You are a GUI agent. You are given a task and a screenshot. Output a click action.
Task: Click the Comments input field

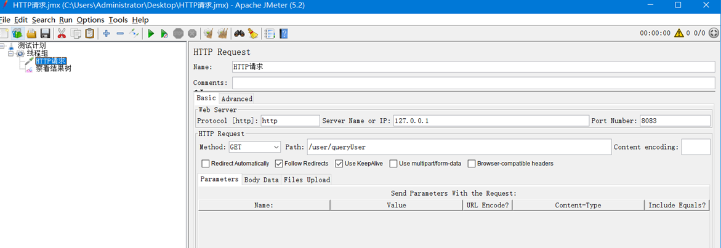[473, 82]
